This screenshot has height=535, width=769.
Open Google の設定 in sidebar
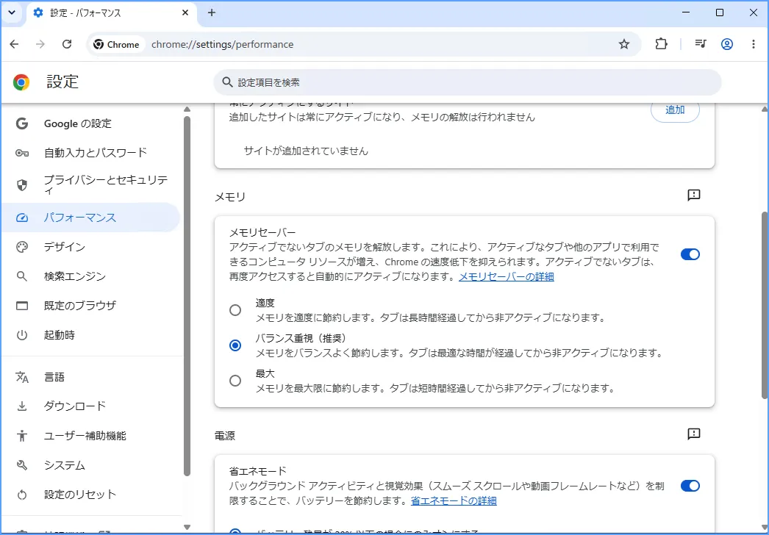pos(90,123)
